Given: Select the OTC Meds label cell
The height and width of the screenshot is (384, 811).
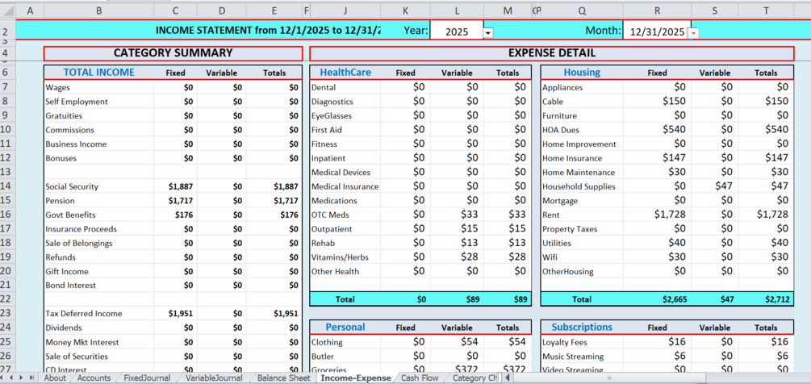Looking at the screenshot, I should (345, 215).
